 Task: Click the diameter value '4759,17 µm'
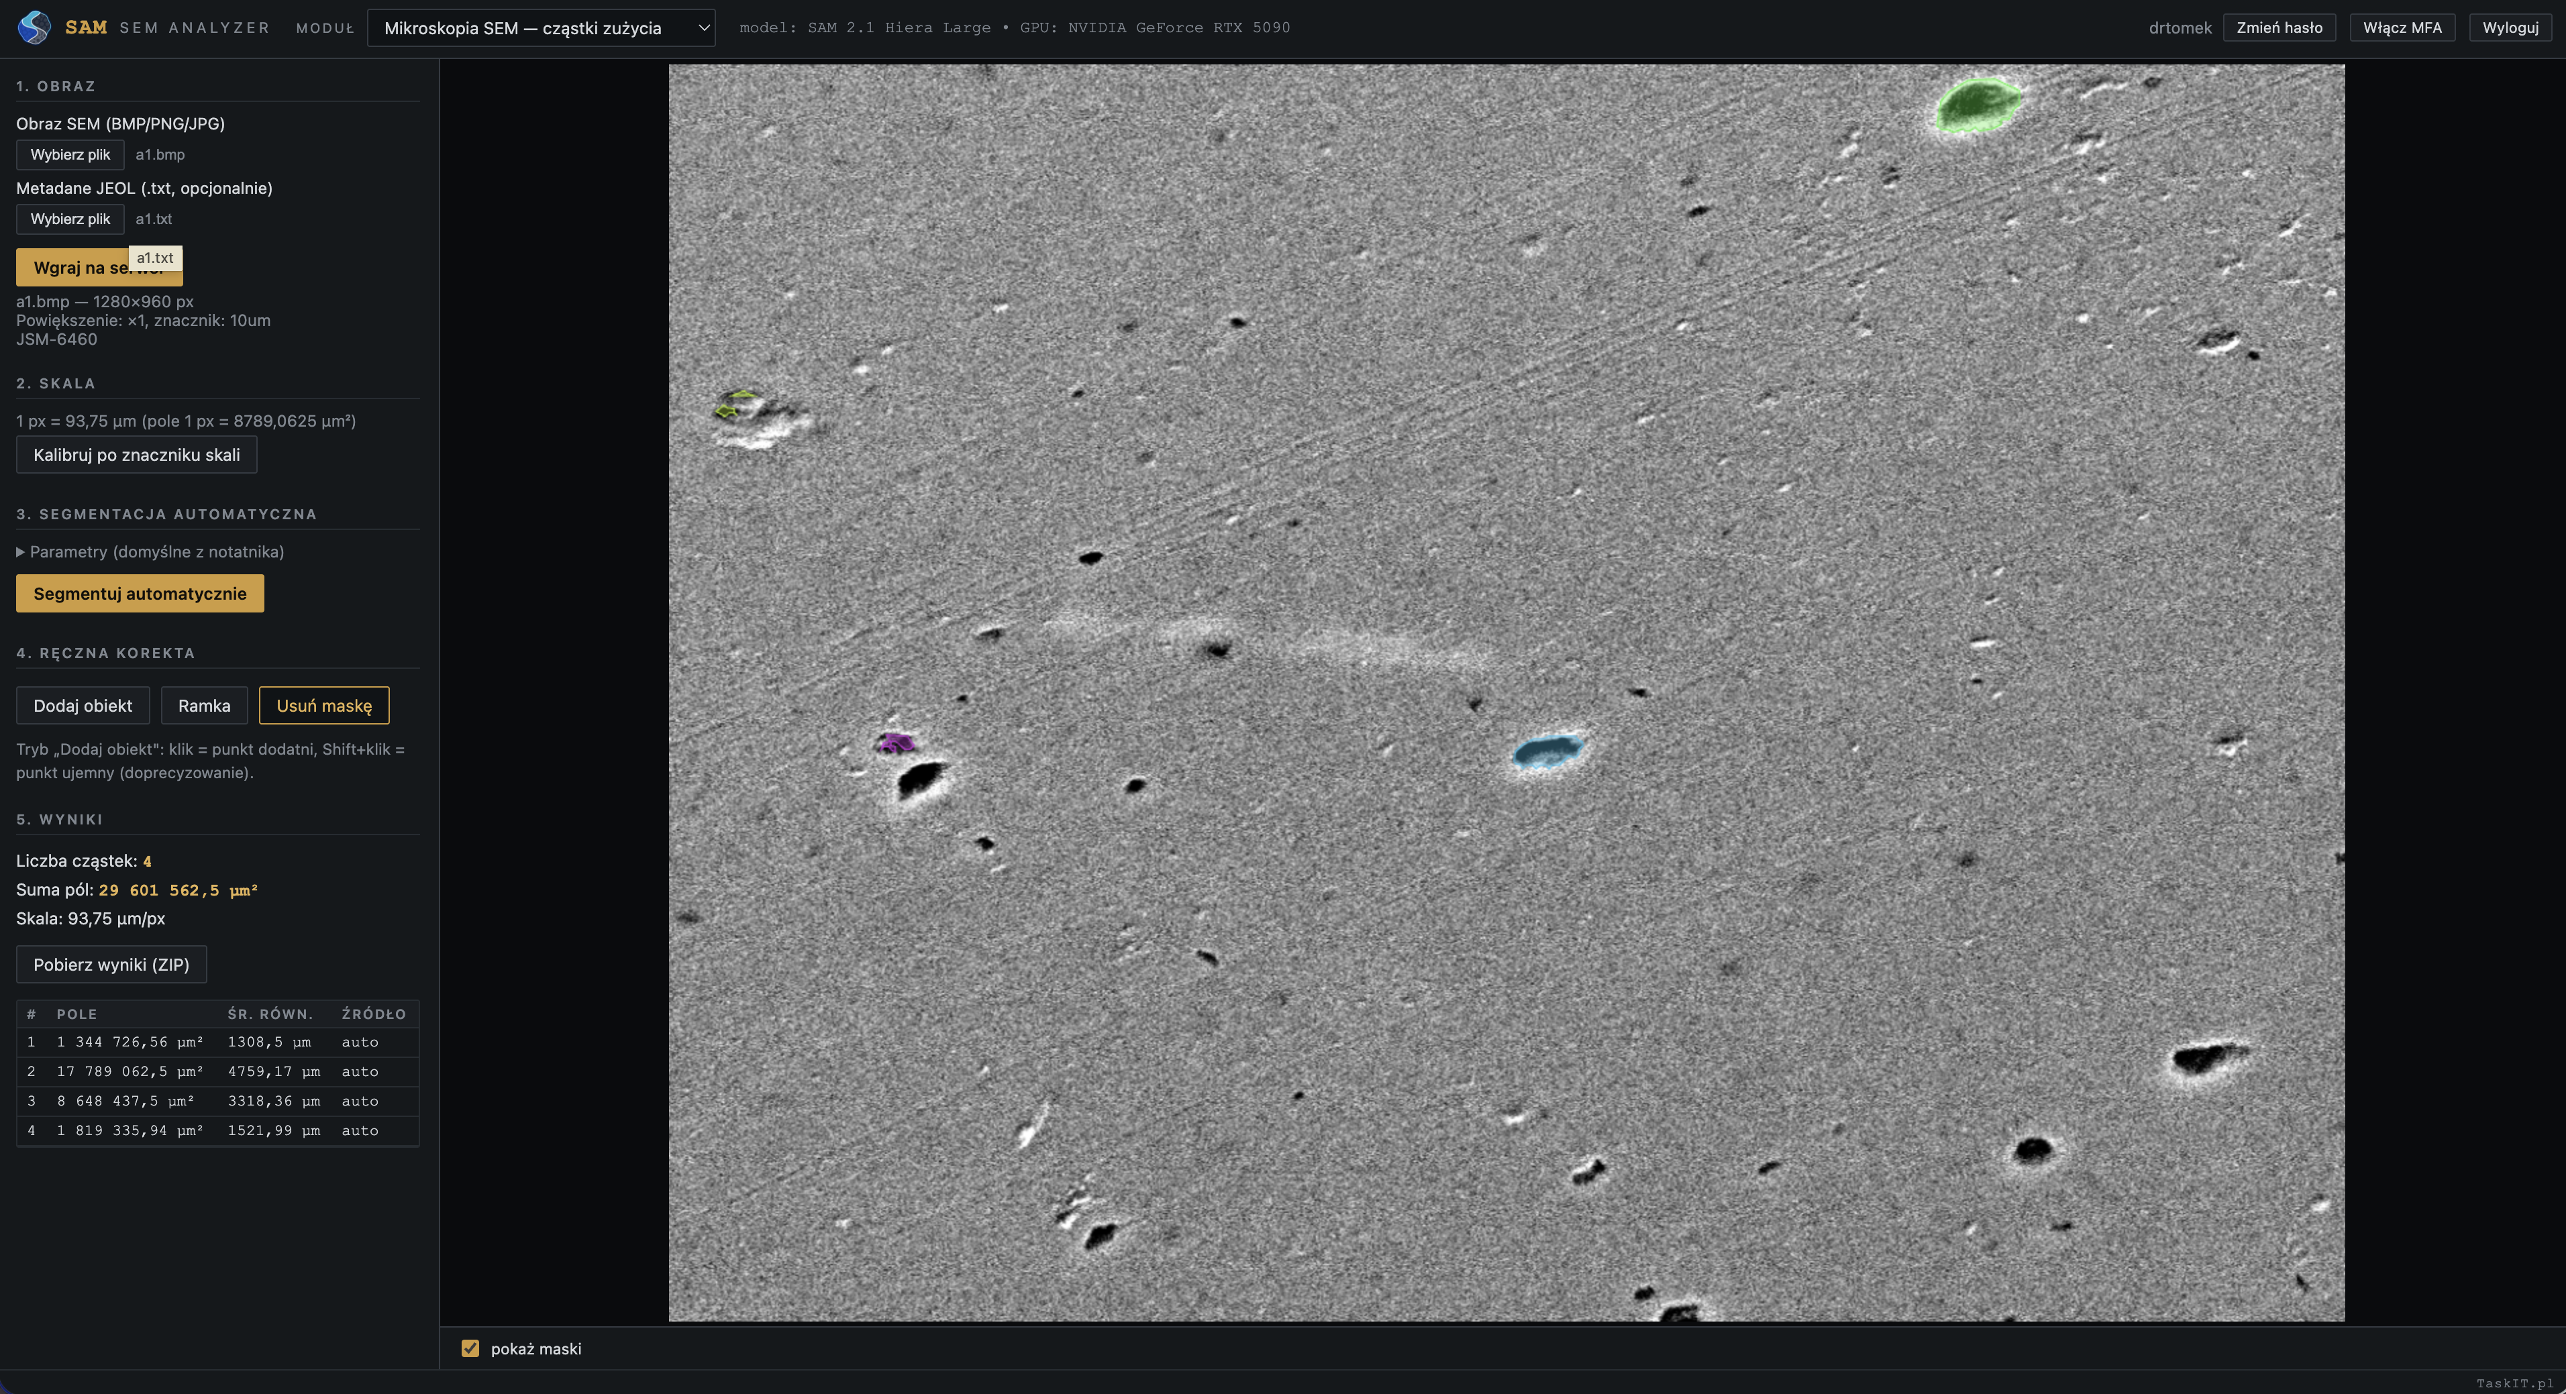[274, 1071]
